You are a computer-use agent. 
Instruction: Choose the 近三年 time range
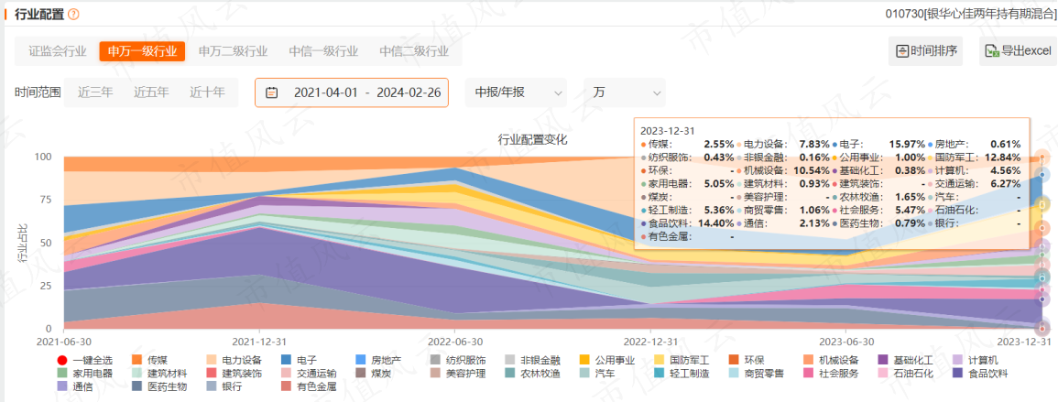point(95,92)
